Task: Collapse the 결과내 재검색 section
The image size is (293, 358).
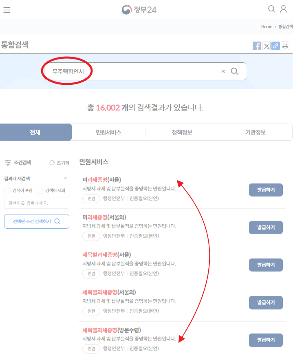Action: [x=65, y=178]
